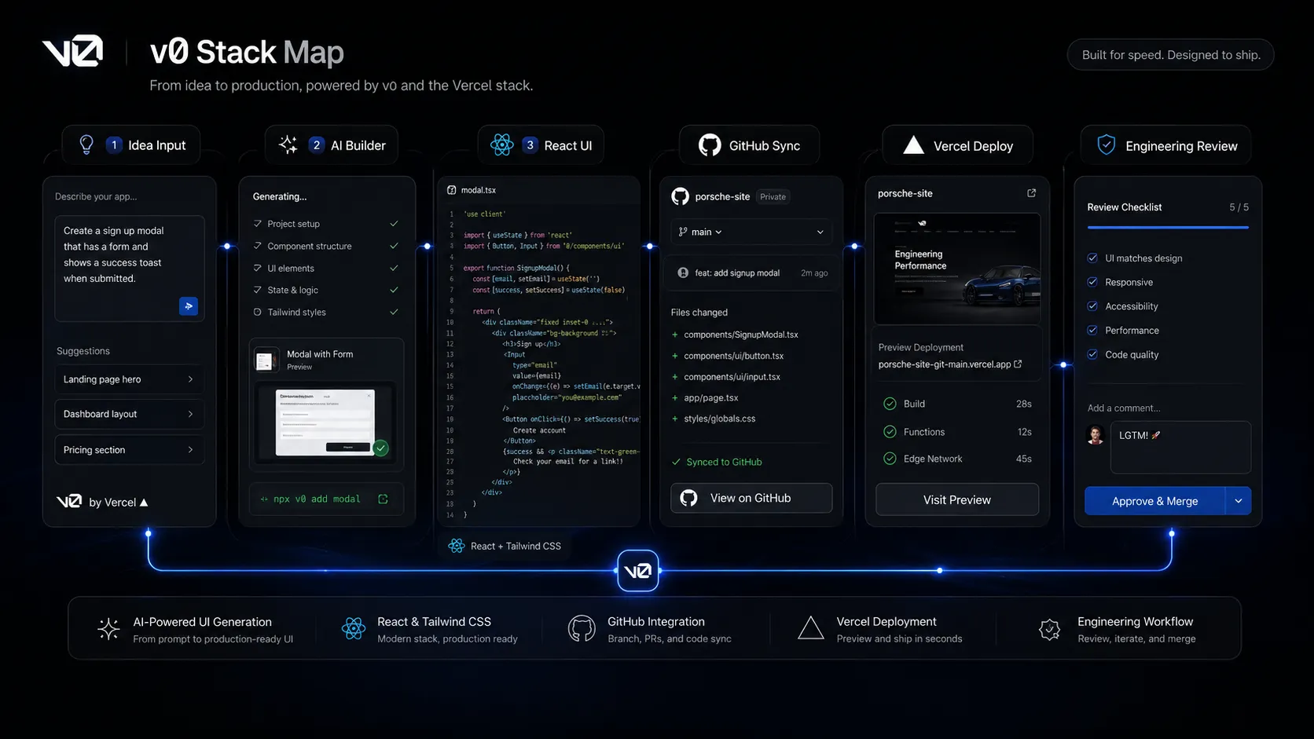Click the State & logic completed checkmark
Viewport: 1314px width, 739px height.
coord(394,290)
